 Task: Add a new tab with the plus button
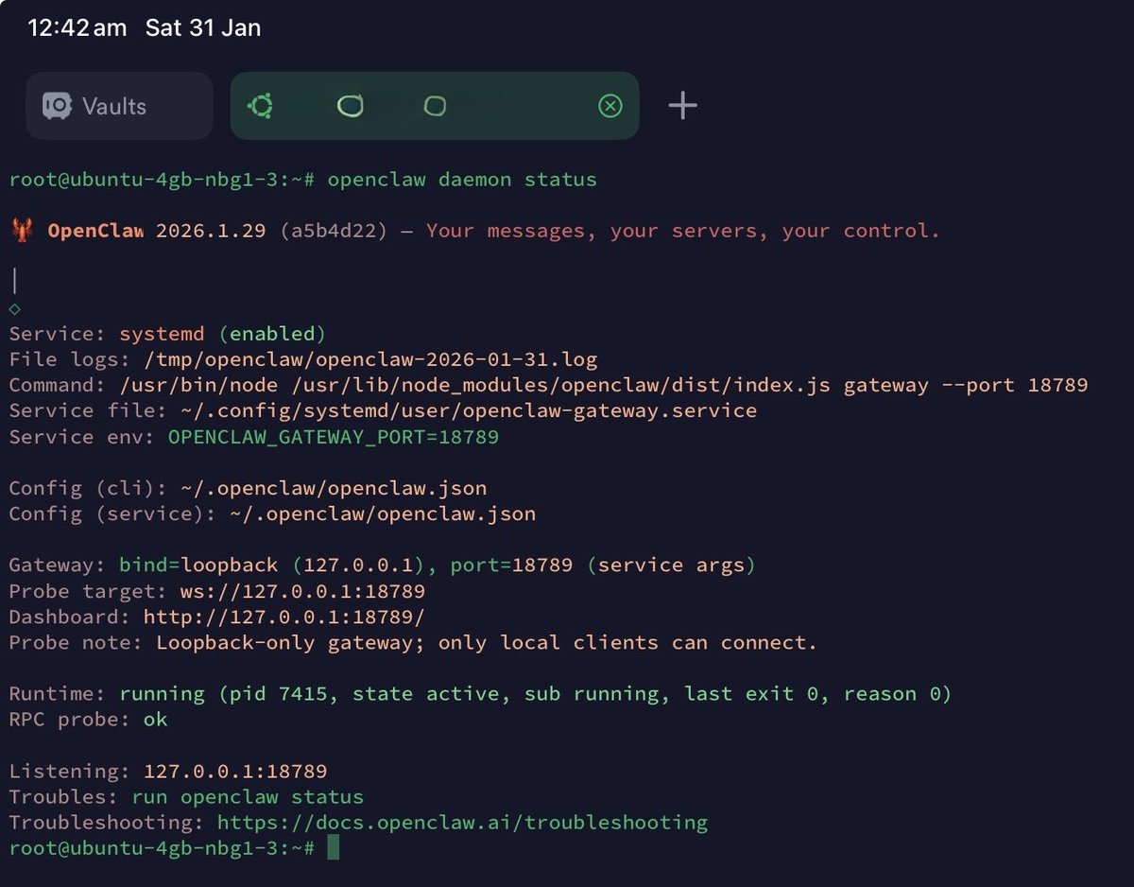[682, 106]
